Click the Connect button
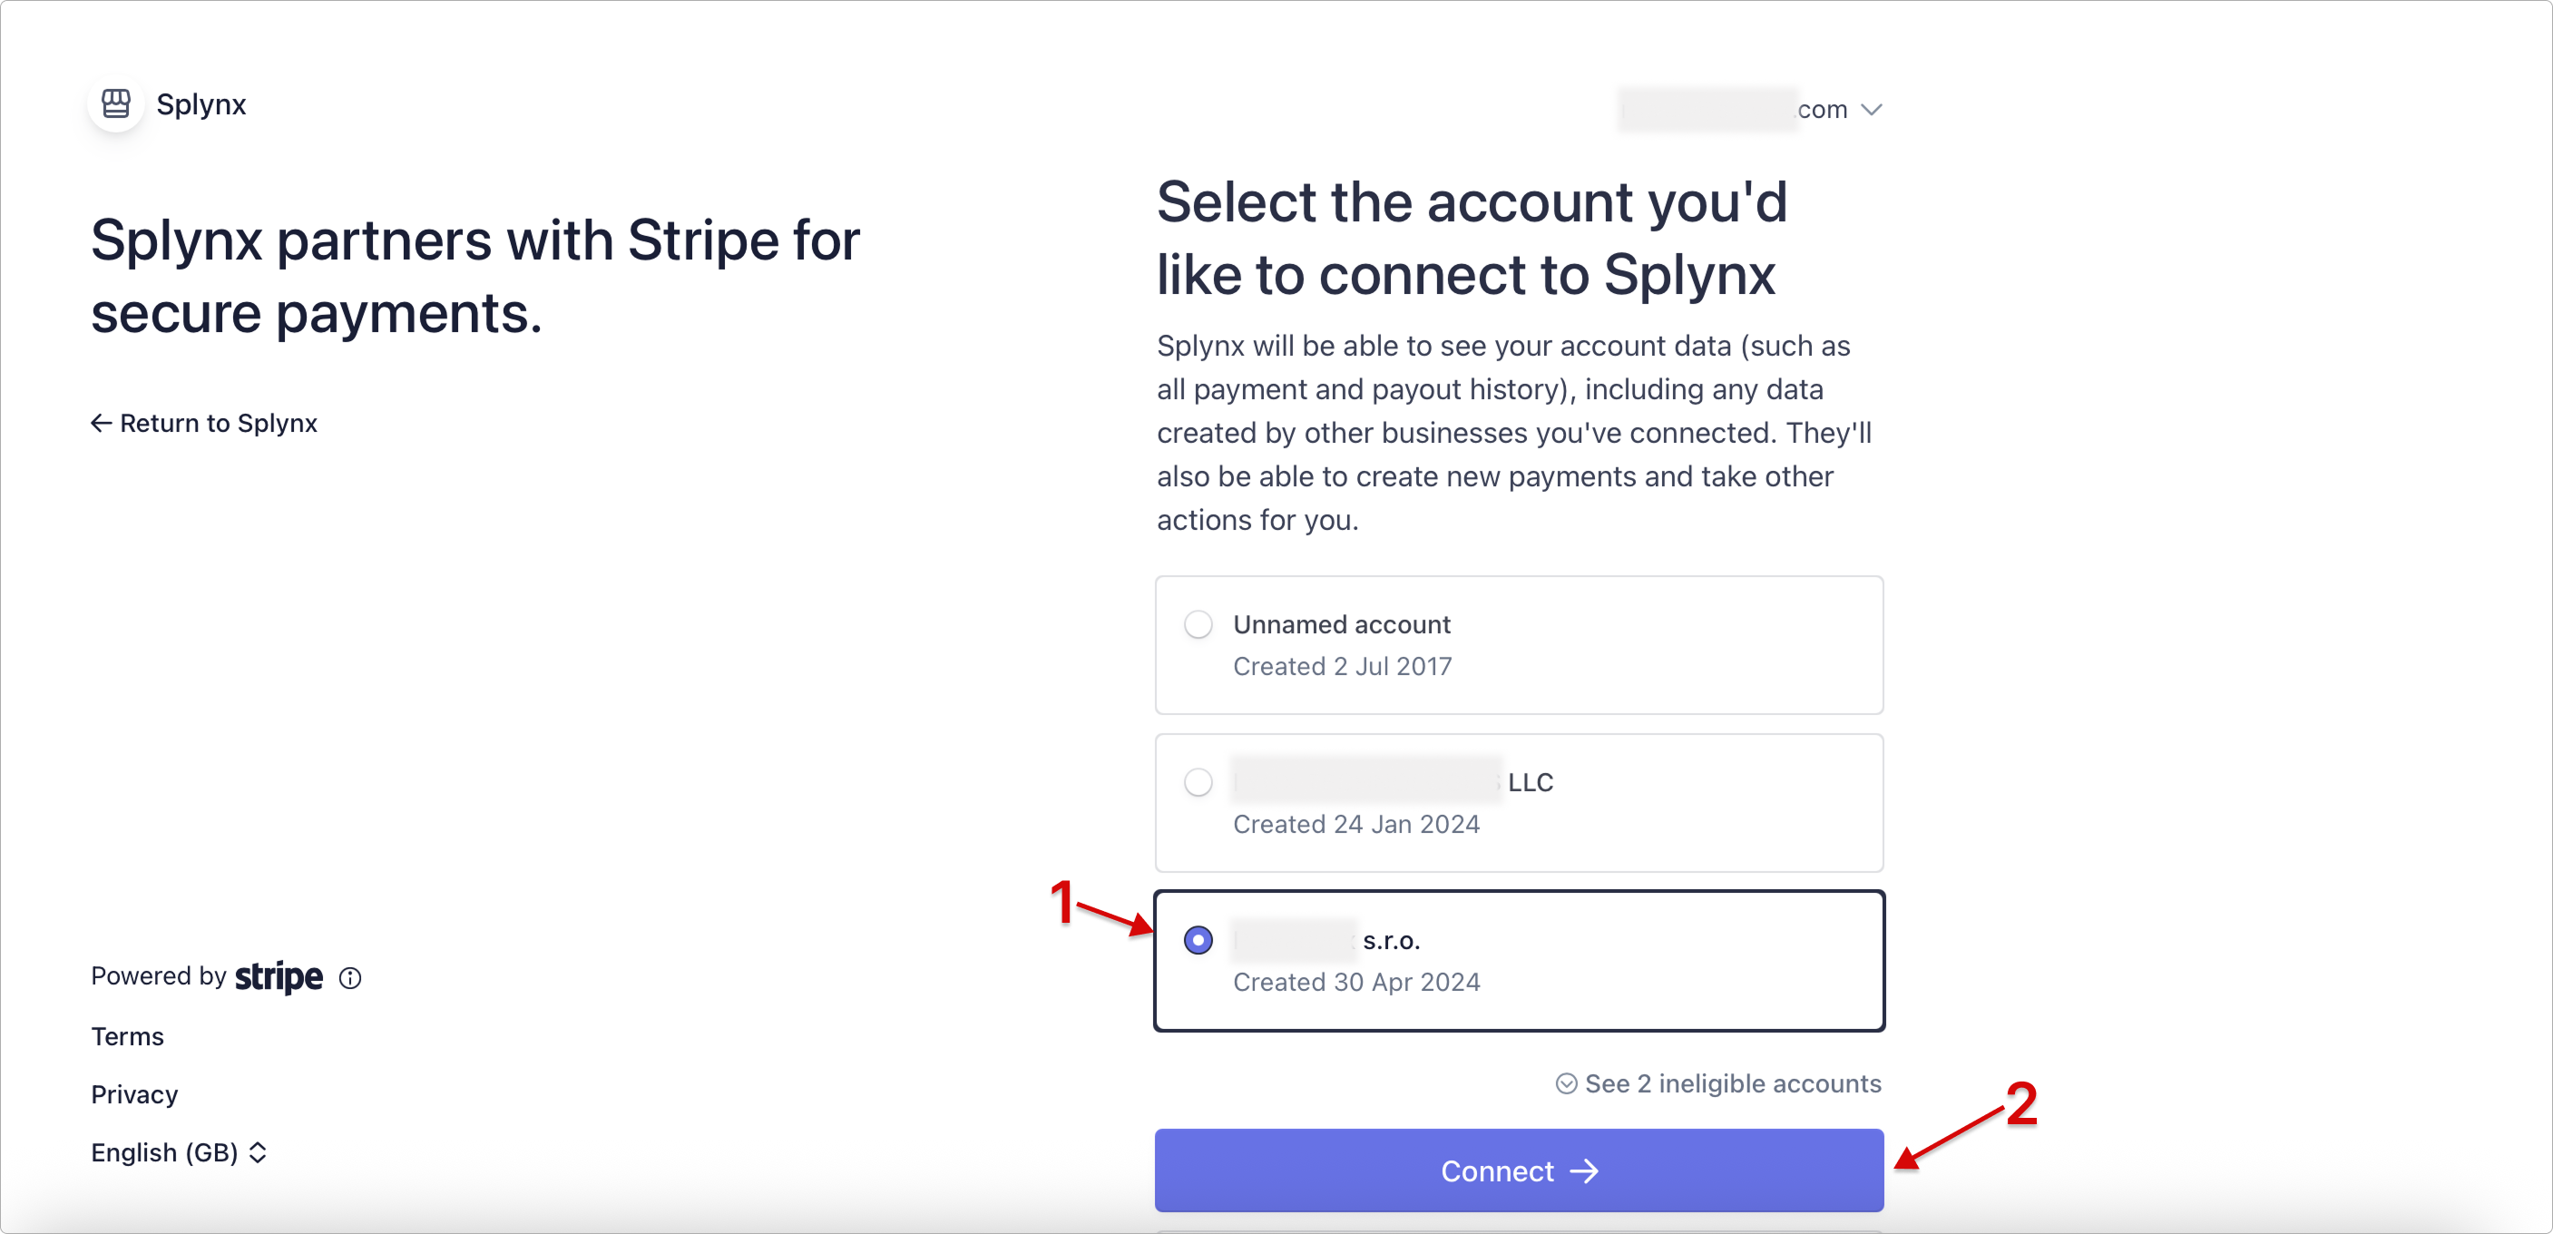The width and height of the screenshot is (2553, 1234). coord(1519,1170)
